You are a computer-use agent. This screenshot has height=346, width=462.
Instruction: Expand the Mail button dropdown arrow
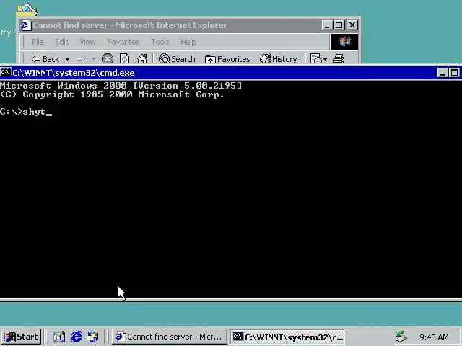(326, 59)
